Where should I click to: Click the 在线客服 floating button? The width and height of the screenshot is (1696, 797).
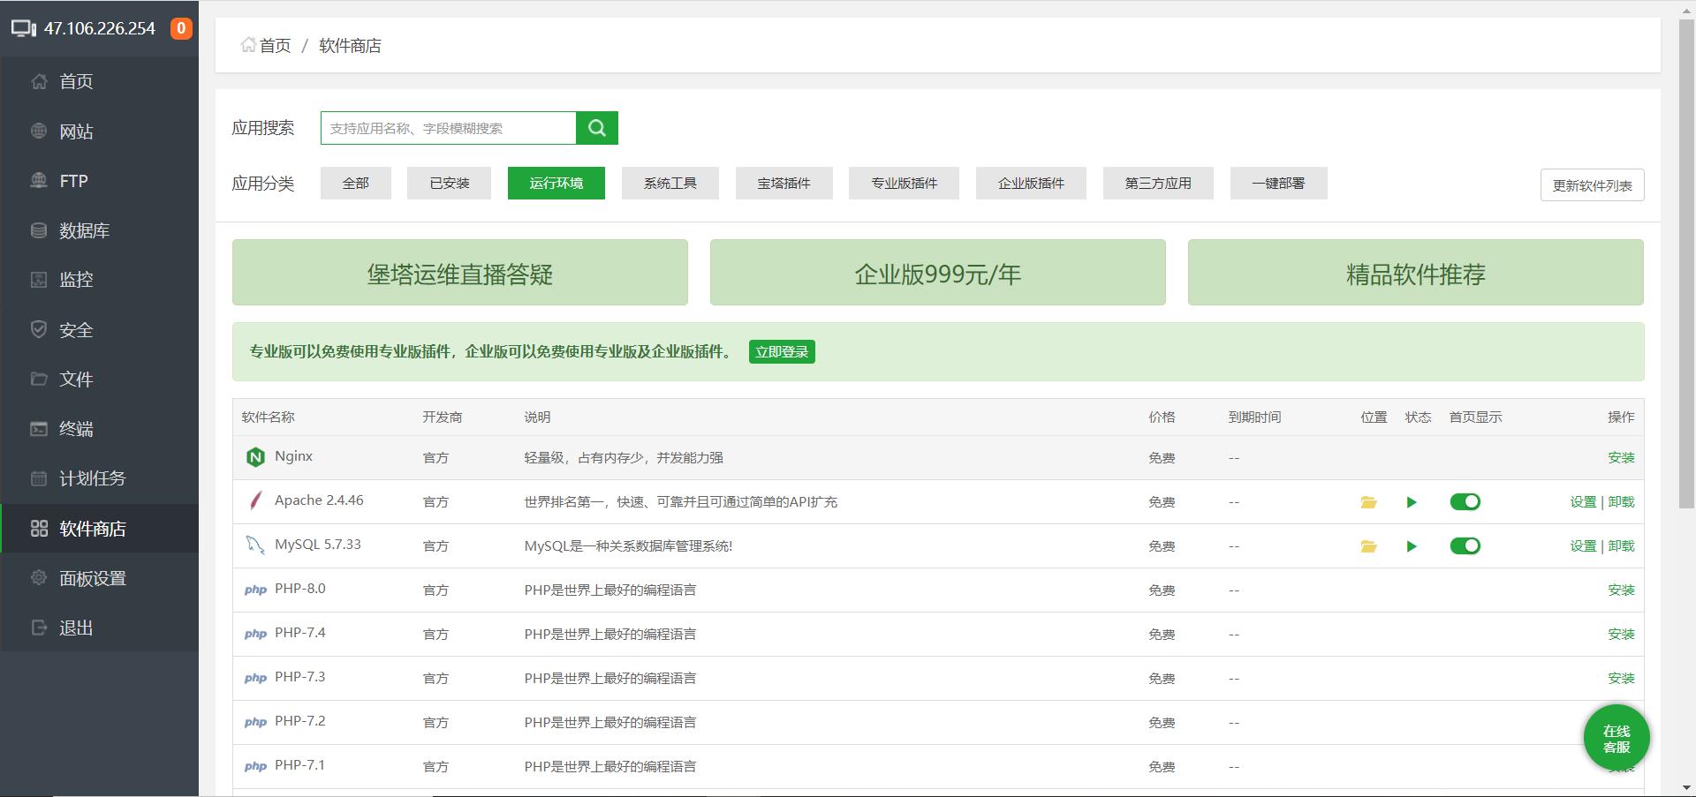click(x=1616, y=739)
